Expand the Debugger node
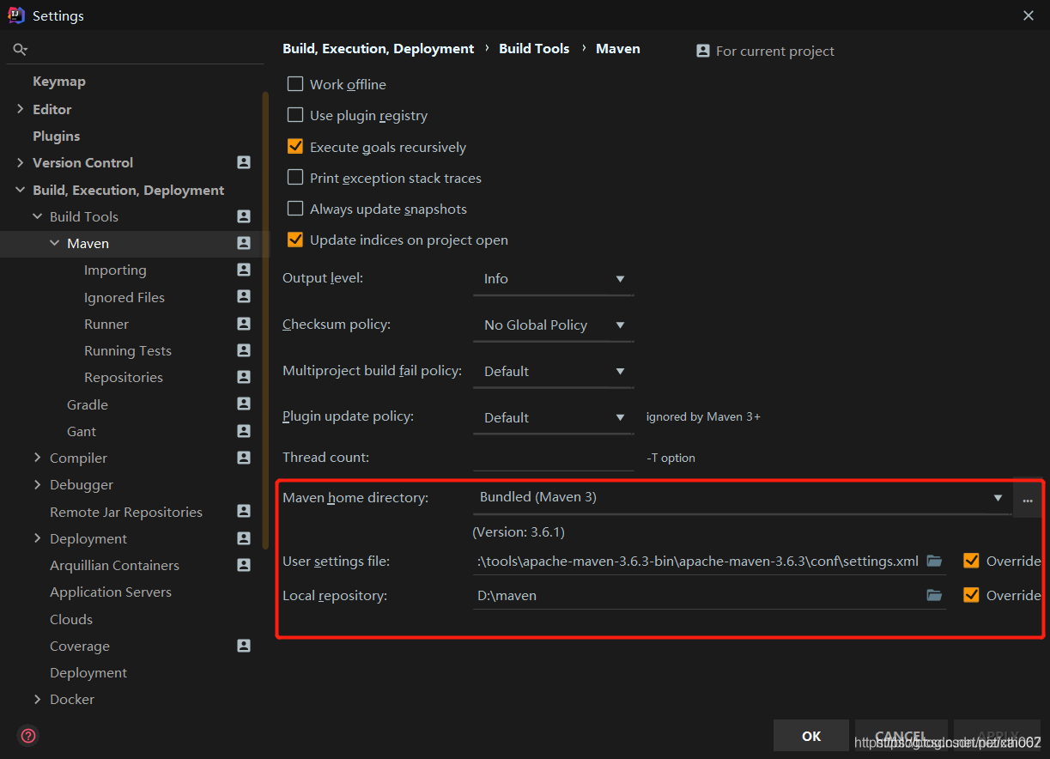1050x759 pixels. click(38, 484)
